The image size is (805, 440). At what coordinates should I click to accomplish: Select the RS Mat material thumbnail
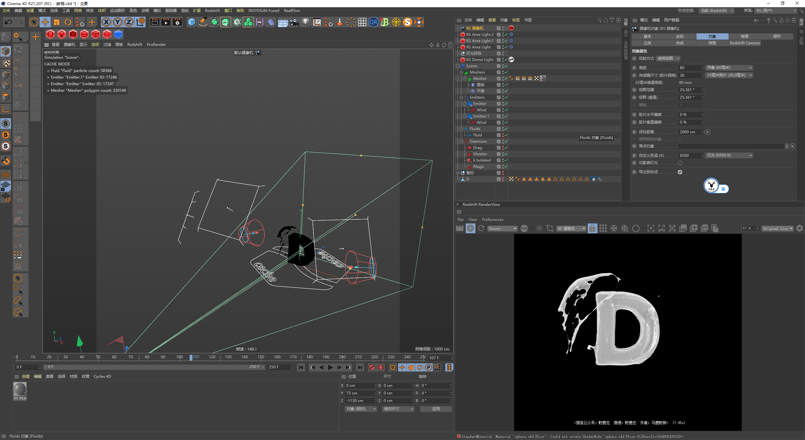[20, 389]
